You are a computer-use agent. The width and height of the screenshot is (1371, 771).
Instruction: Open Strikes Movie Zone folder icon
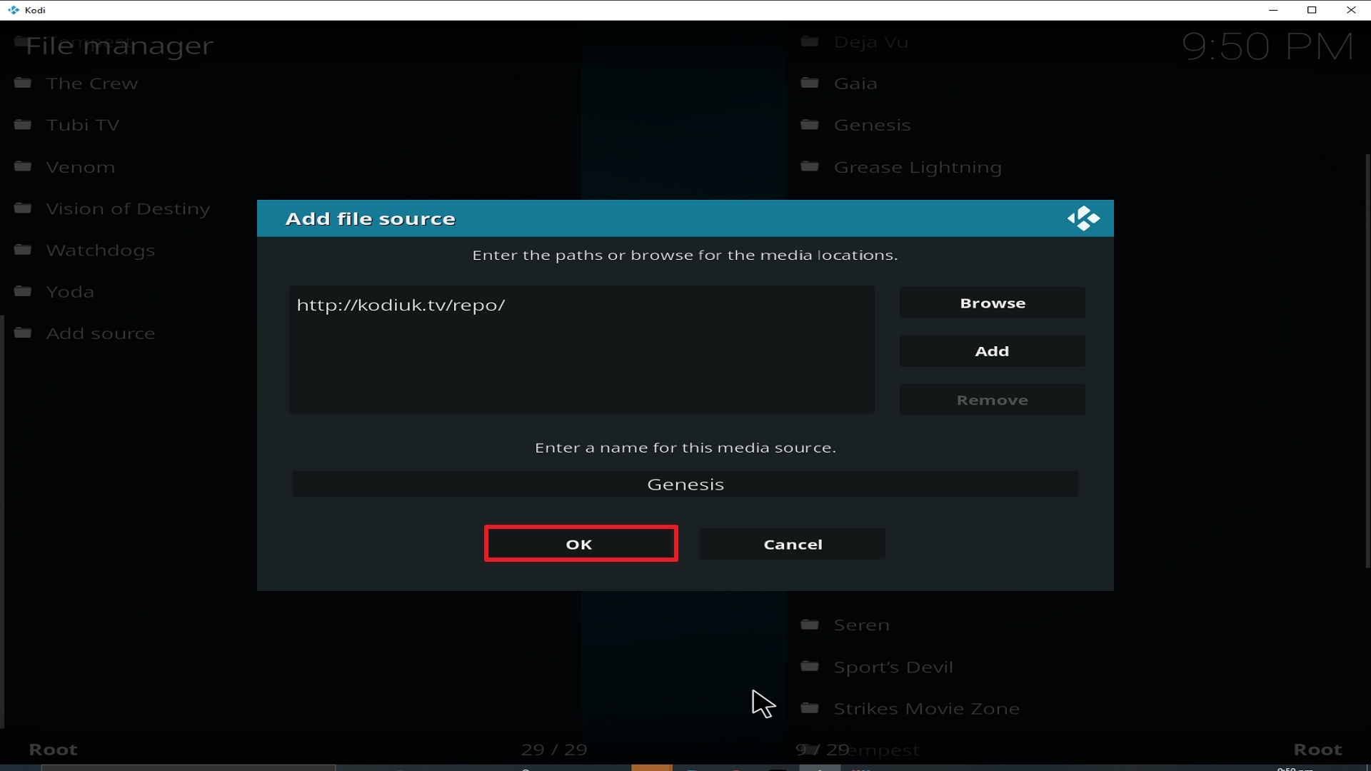(810, 708)
